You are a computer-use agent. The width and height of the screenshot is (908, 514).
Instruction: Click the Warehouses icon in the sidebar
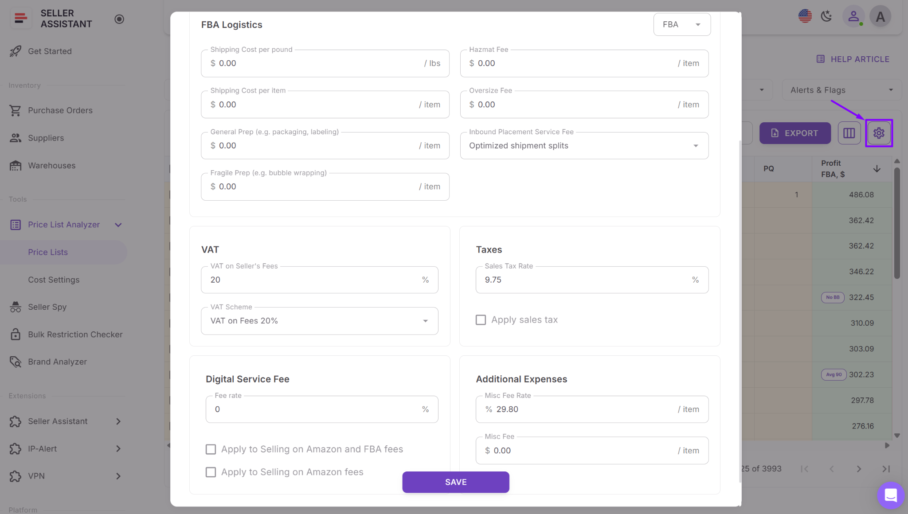click(16, 165)
